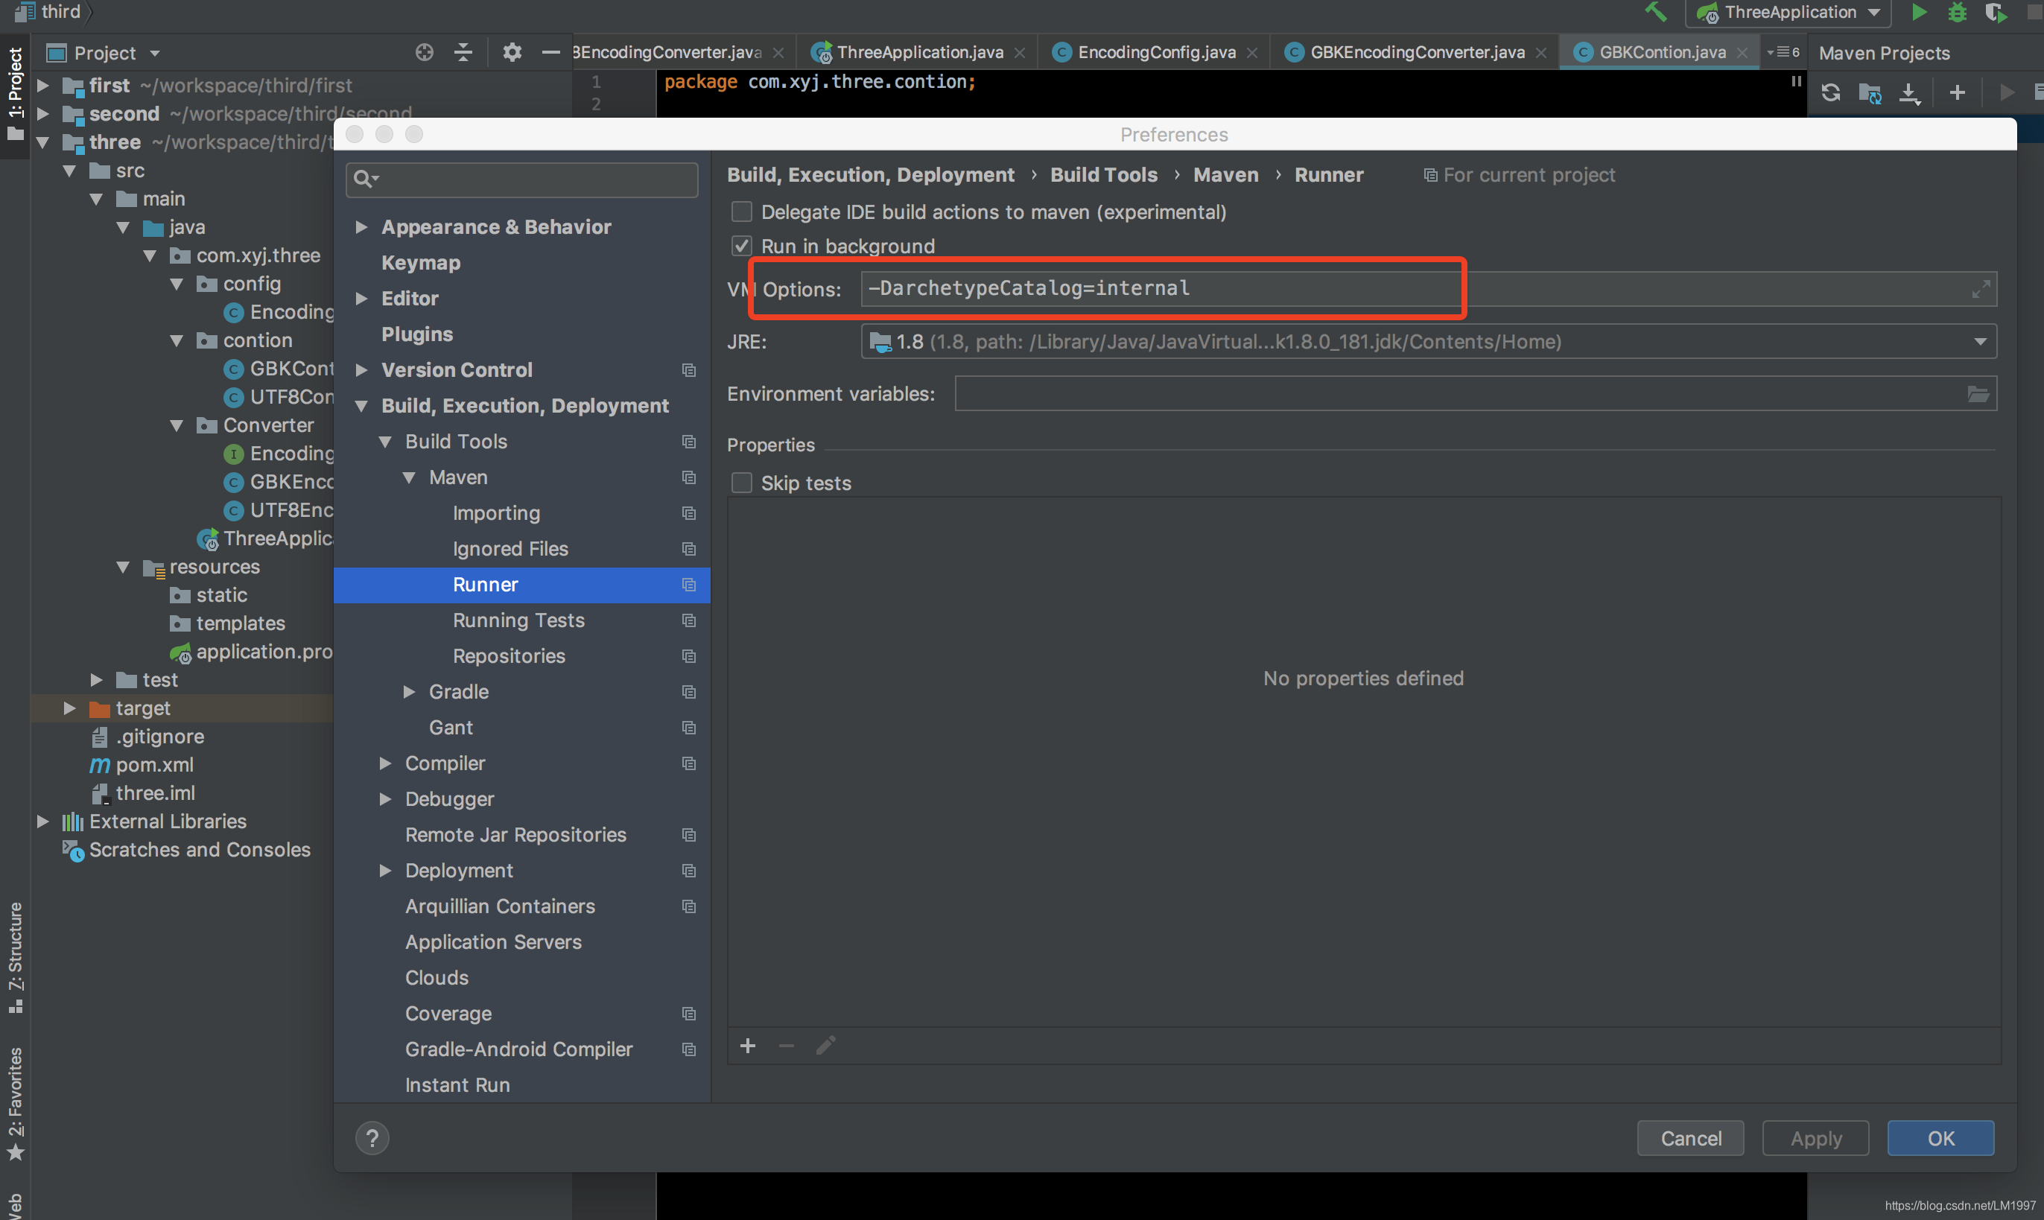Click Add Maven project plus icon
Viewport: 2044px width, 1220px height.
tap(1957, 93)
